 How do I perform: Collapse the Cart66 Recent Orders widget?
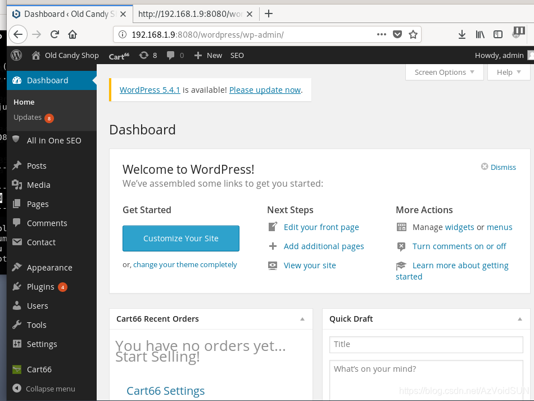coord(302,319)
